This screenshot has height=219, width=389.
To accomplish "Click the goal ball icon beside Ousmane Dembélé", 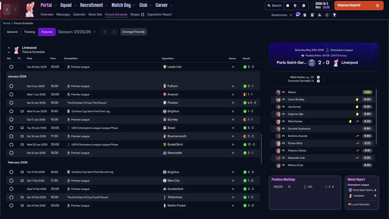I will click(x=318, y=81).
